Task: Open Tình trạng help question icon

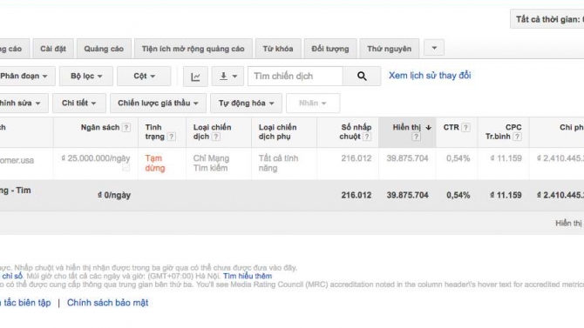Action: pos(172,137)
